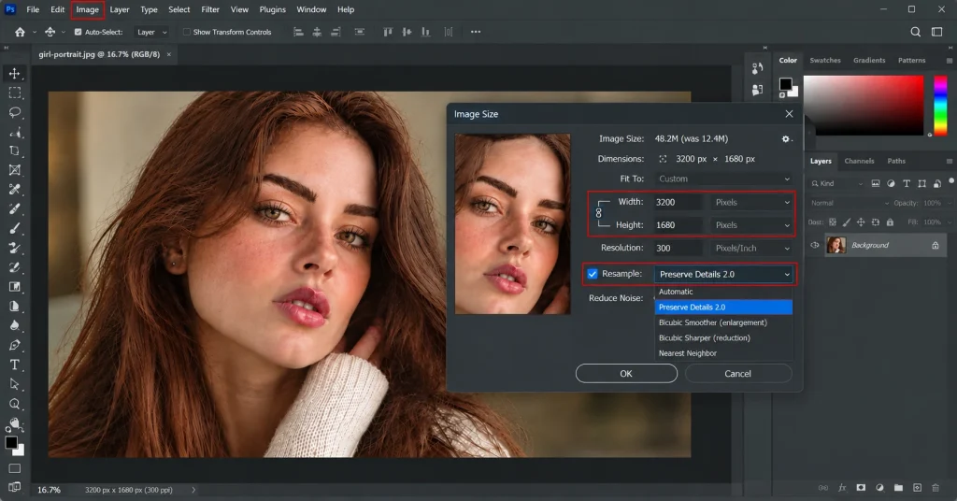957x501 pixels.
Task: Select the Lasso tool
Action: point(14,112)
